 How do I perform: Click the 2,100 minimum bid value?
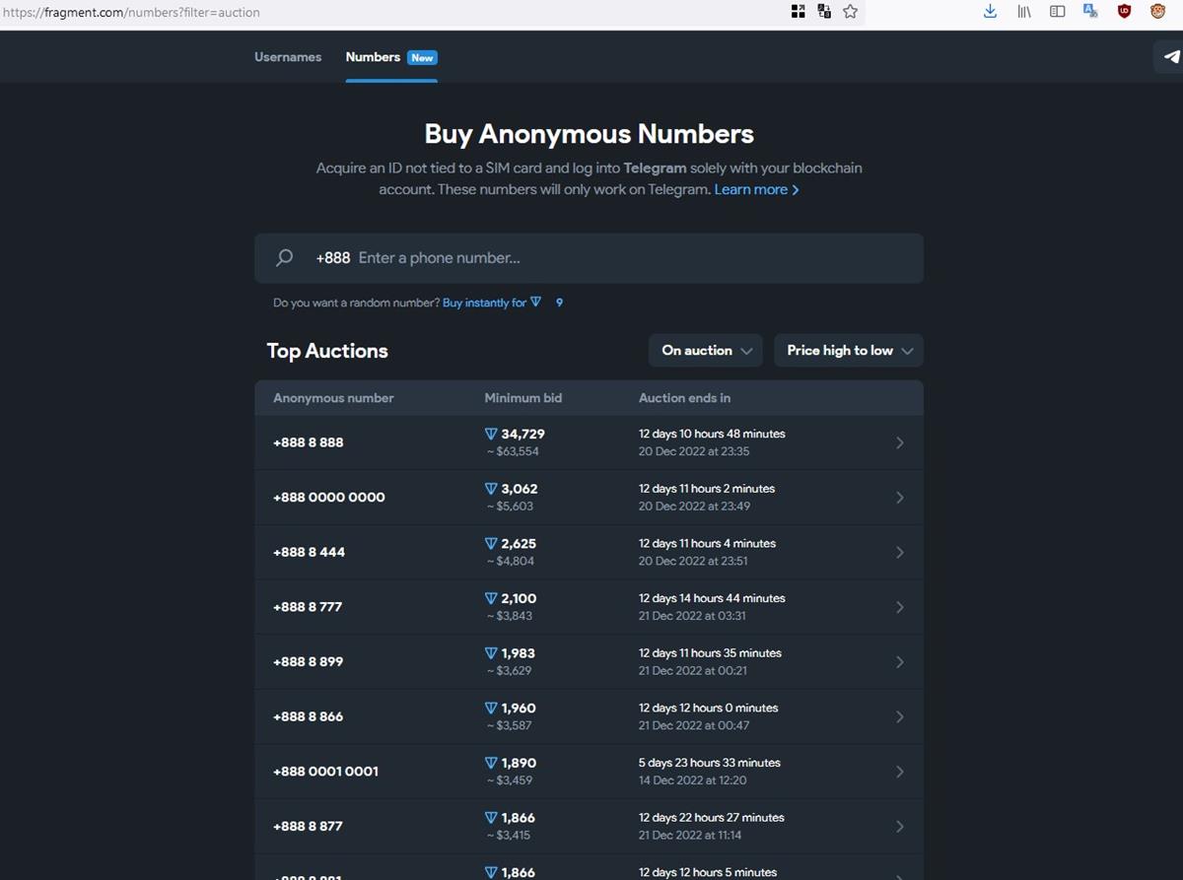519,598
